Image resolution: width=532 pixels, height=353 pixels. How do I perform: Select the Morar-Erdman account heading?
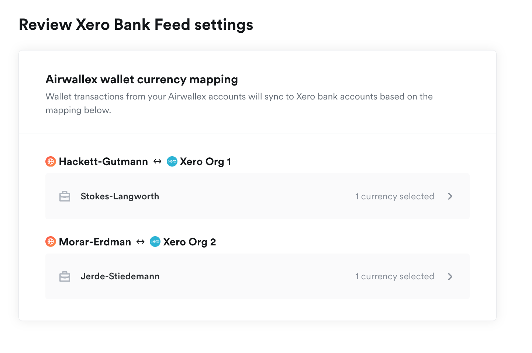click(95, 242)
